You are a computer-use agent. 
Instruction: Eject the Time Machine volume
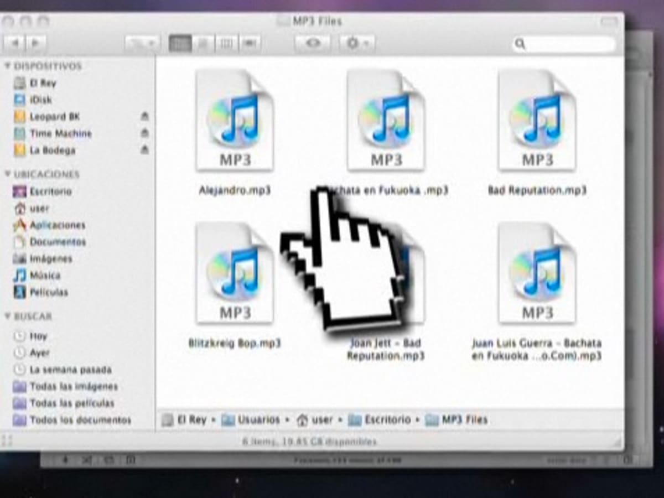pos(145,133)
